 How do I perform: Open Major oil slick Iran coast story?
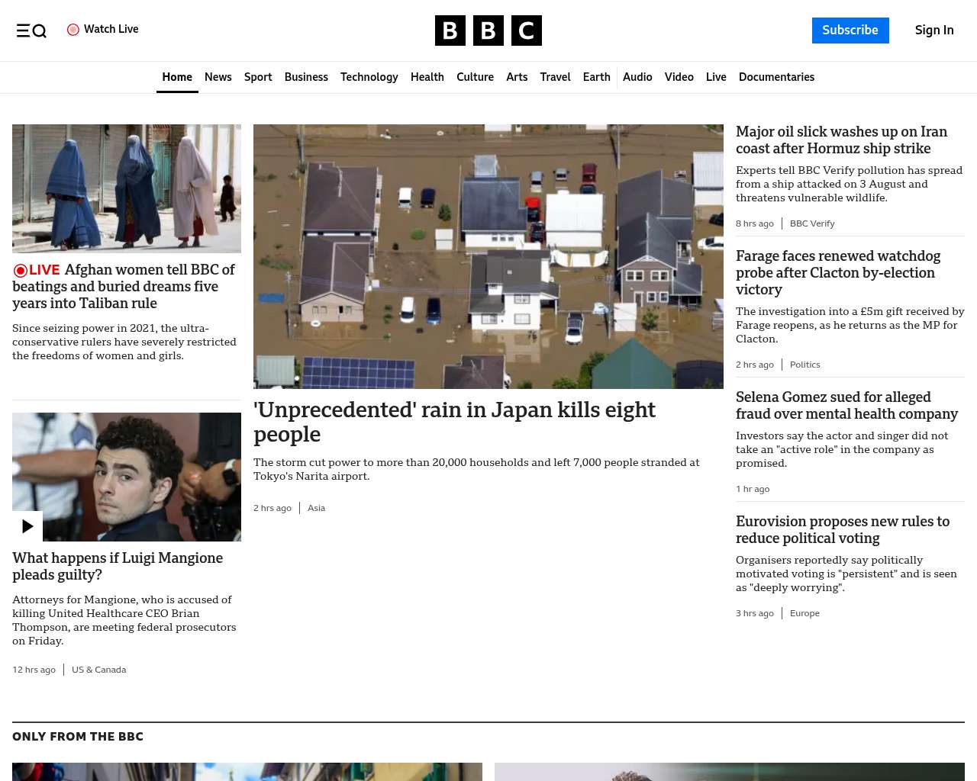[x=841, y=140]
